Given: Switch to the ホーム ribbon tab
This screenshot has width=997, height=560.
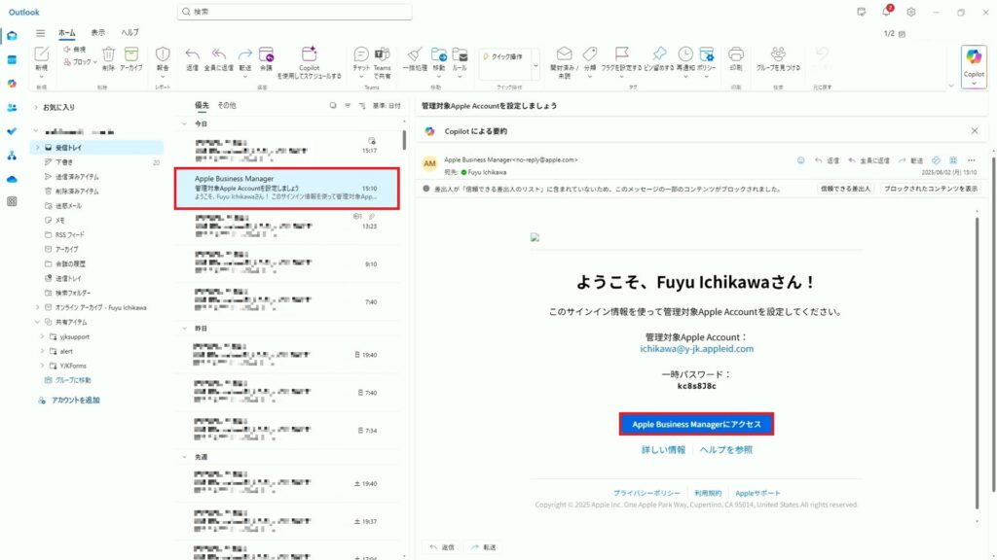Looking at the screenshot, I should [x=67, y=33].
